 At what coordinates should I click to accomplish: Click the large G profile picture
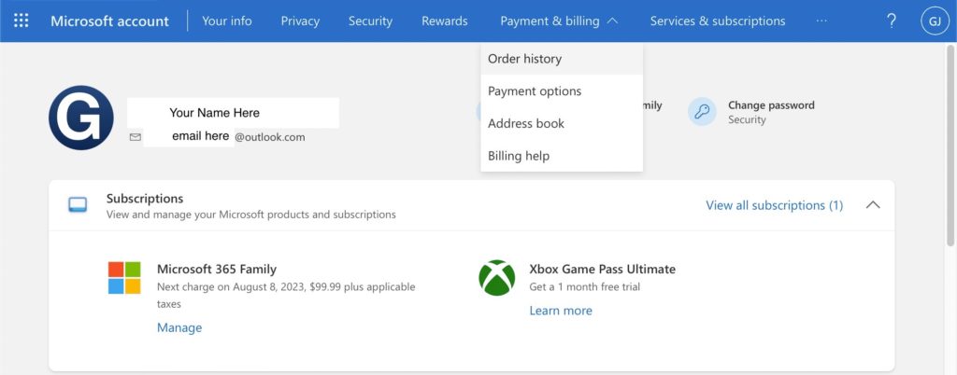(81, 118)
